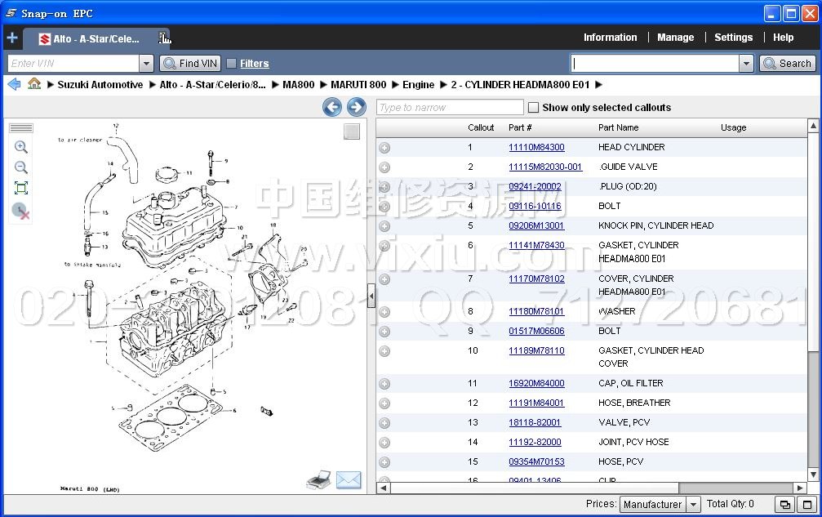This screenshot has width=822, height=517.
Task: Add HEAD CYLINDER part using plus icon
Action: point(384,148)
